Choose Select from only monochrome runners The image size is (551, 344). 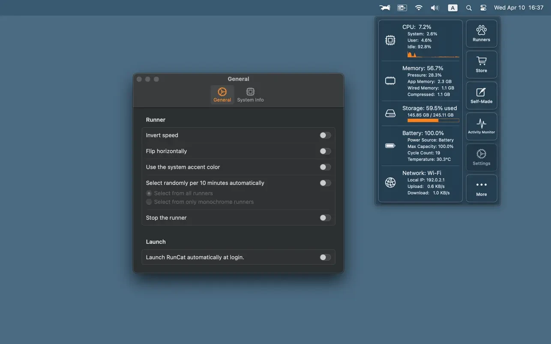pos(149,202)
